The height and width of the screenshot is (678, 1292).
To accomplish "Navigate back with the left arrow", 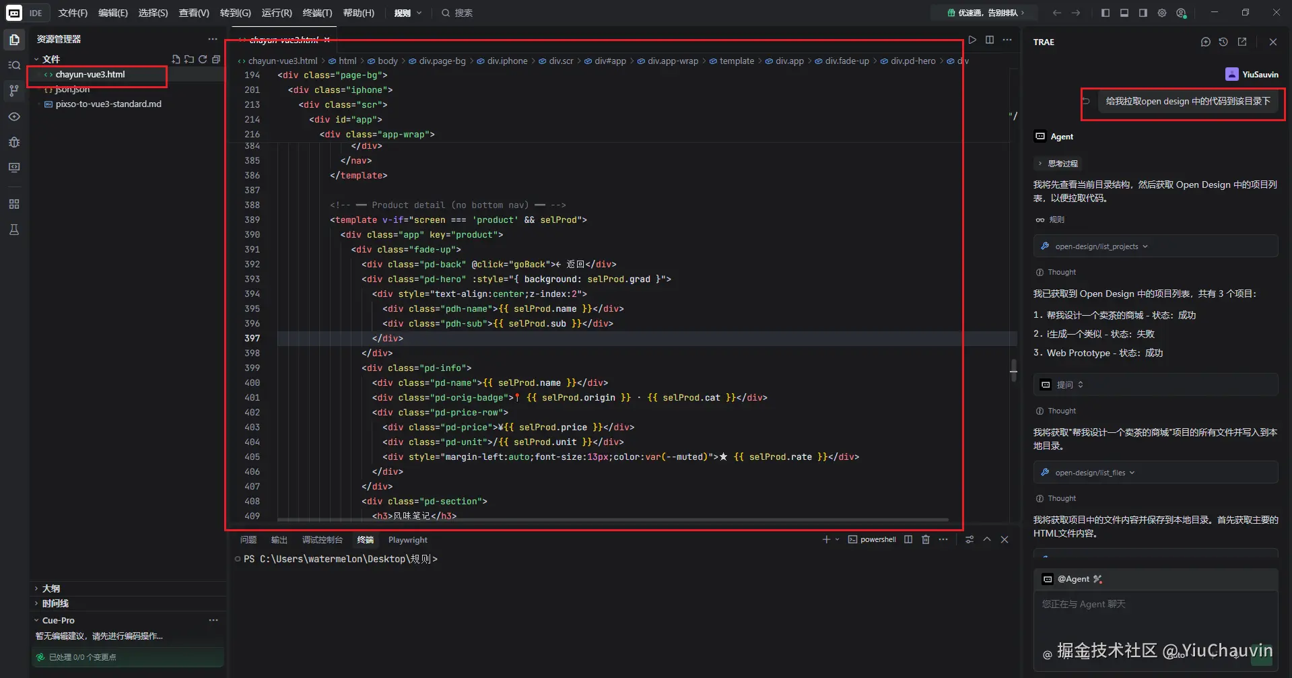I will click(1057, 13).
